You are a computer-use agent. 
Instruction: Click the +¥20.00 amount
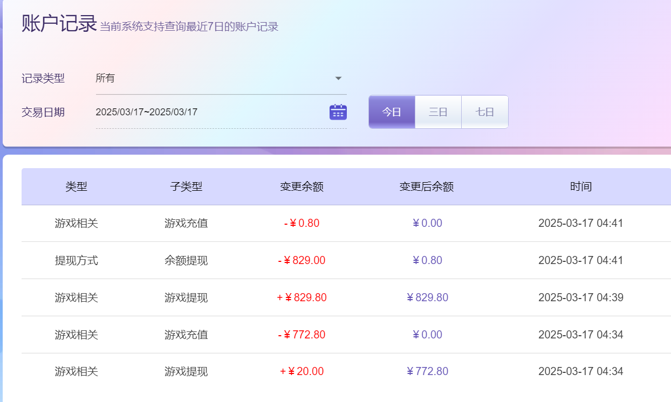click(x=302, y=371)
